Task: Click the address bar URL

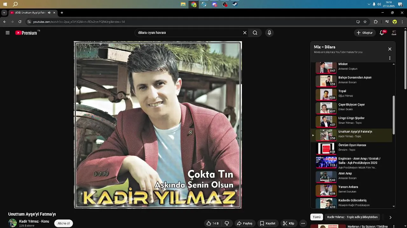Action: (x=79, y=22)
